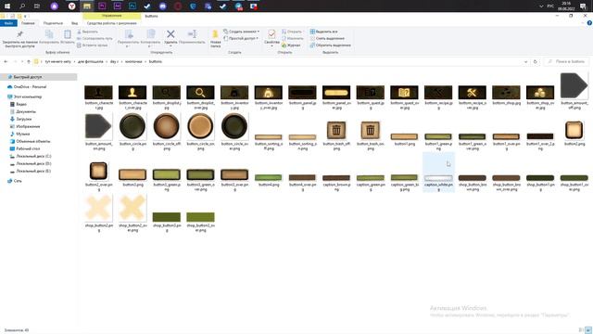The height and width of the screenshot is (334, 593).
Task: Open the Video (Видео) folder in sidebar
Action: click(21, 104)
